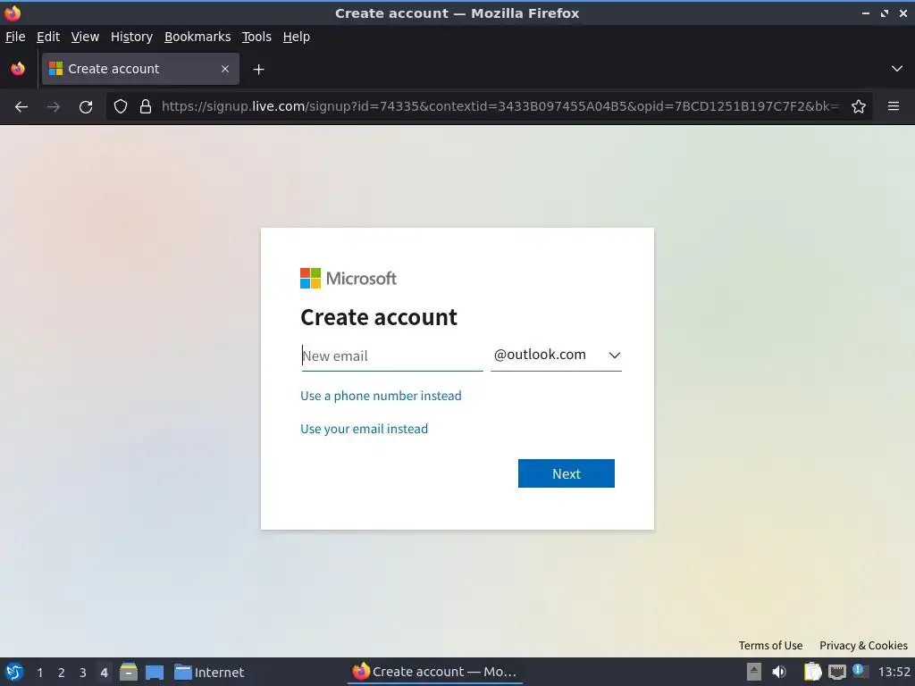
Task: Open removable media tray icon
Action: coord(754,672)
